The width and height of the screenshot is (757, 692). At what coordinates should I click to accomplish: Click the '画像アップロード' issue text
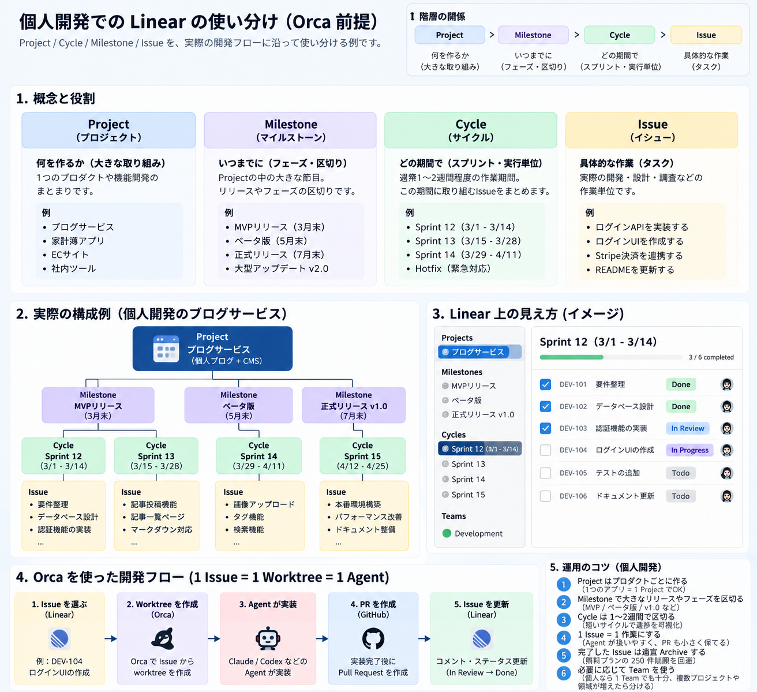pos(264,504)
